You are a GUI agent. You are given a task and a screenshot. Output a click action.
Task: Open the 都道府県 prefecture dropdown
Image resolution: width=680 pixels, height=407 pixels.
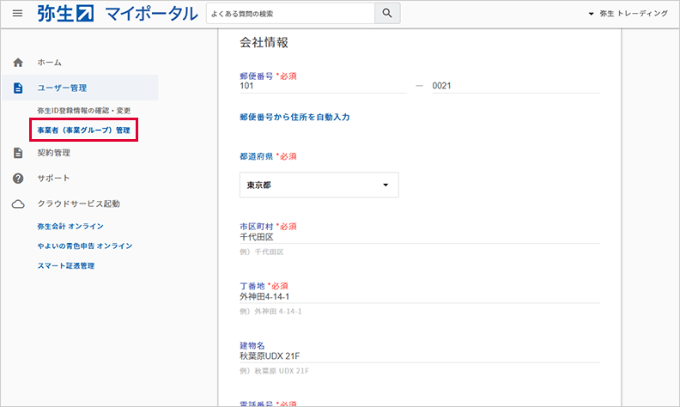(319, 185)
